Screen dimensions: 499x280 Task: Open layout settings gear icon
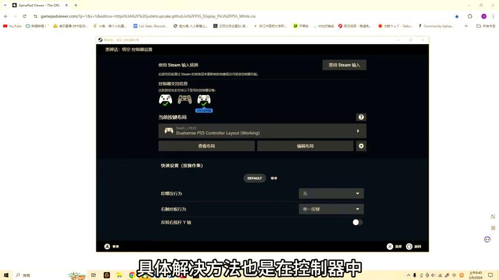coord(361,146)
